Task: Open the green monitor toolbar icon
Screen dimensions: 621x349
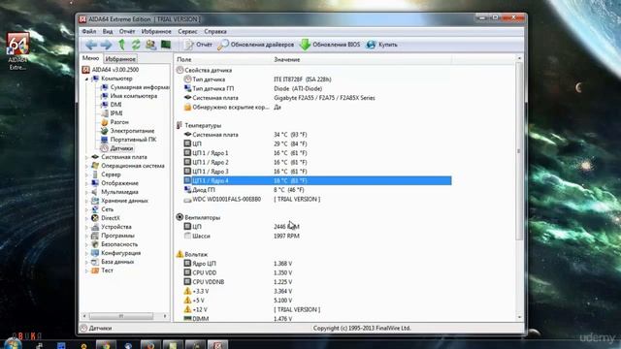Action: coord(166,45)
